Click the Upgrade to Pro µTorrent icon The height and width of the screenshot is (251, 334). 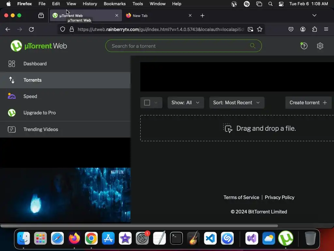[12, 113]
